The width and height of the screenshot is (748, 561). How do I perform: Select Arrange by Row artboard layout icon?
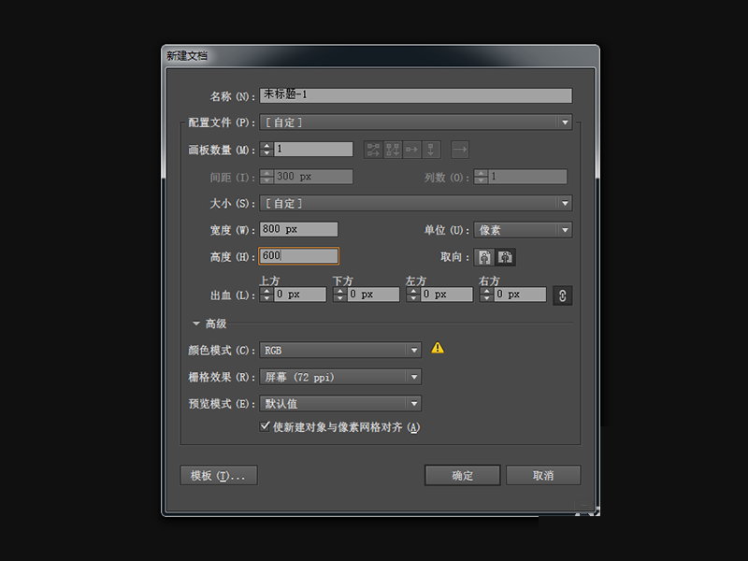[x=411, y=150]
